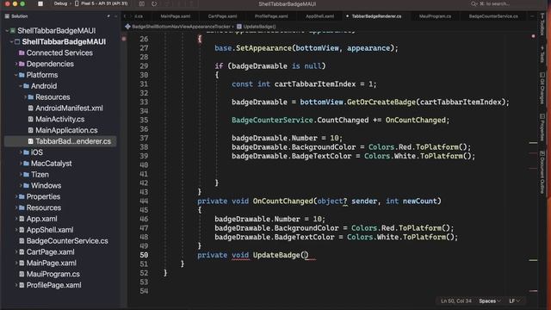Image resolution: width=551 pixels, height=310 pixels.
Task: Open the LF line-ending dropdown
Action: [515, 301]
